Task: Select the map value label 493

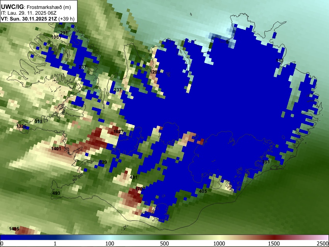Action: pos(56,193)
